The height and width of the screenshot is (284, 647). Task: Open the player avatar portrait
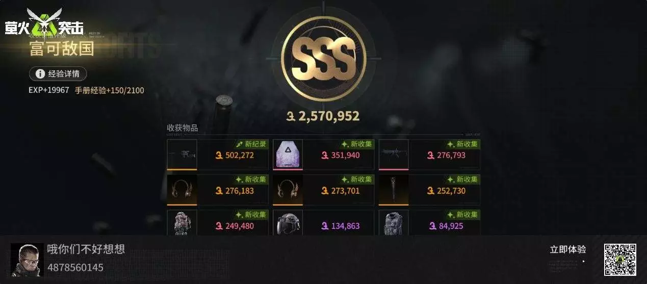(x=27, y=260)
